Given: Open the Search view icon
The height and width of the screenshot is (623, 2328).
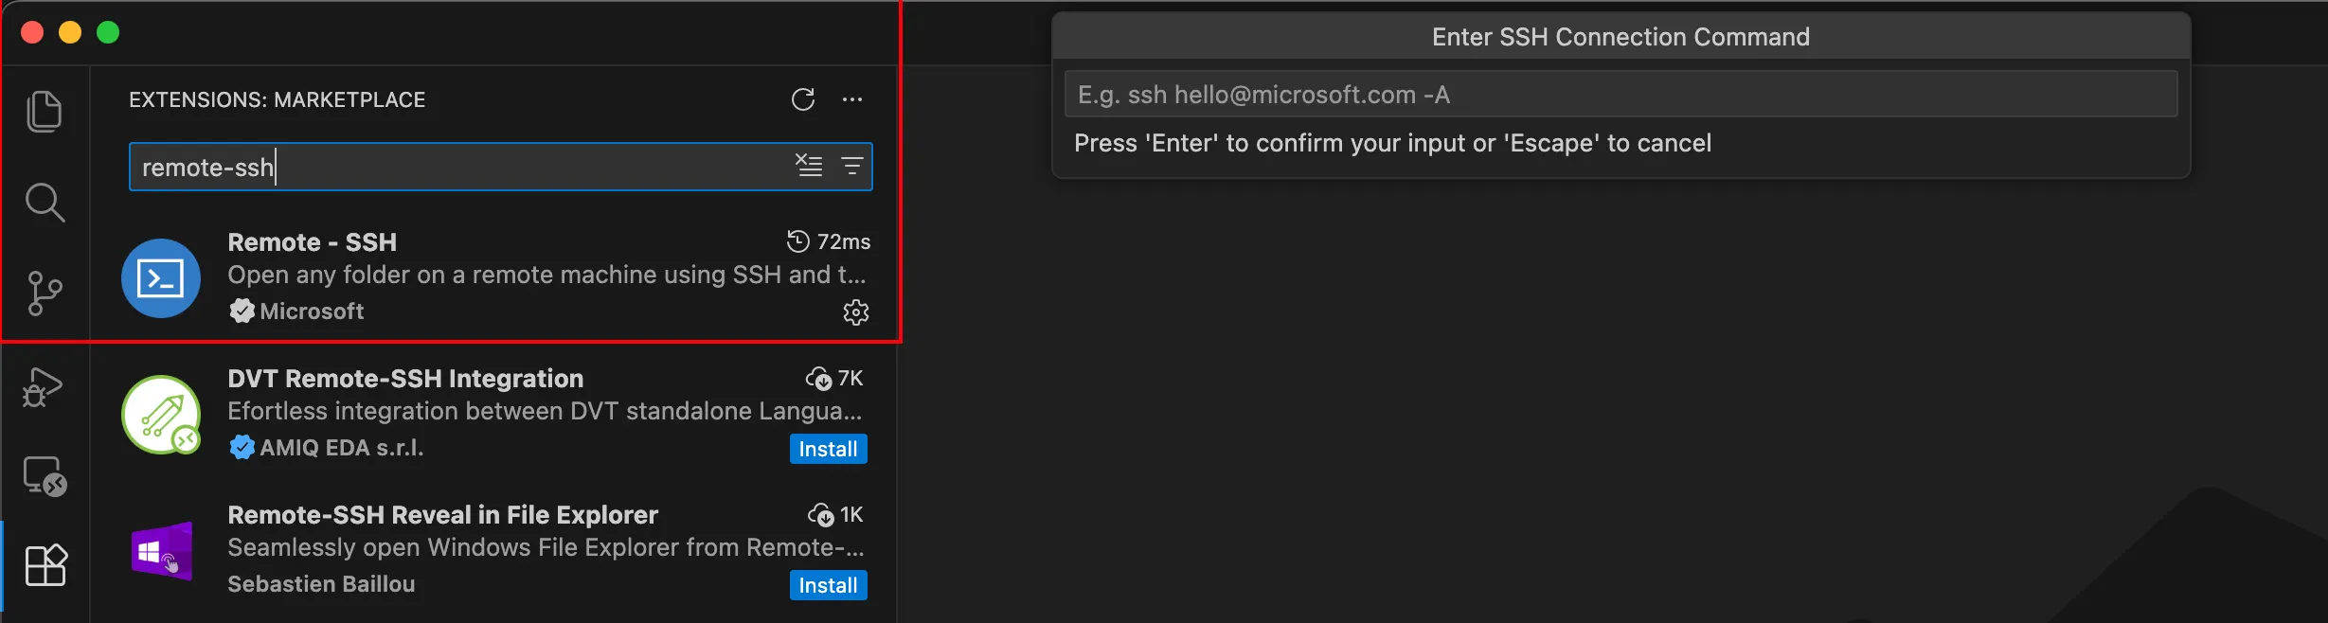Looking at the screenshot, I should point(45,203).
